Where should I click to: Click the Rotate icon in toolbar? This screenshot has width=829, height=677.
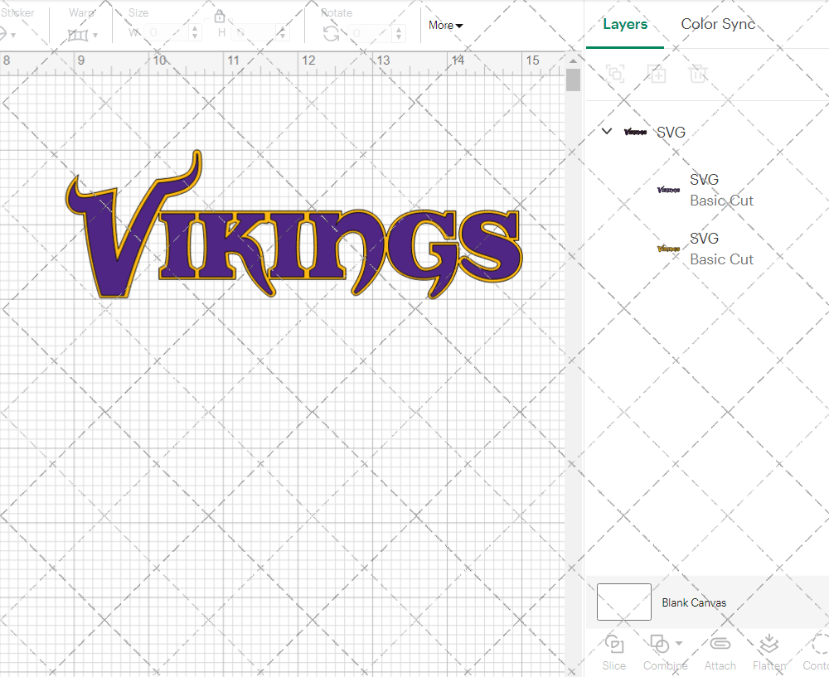click(x=331, y=34)
